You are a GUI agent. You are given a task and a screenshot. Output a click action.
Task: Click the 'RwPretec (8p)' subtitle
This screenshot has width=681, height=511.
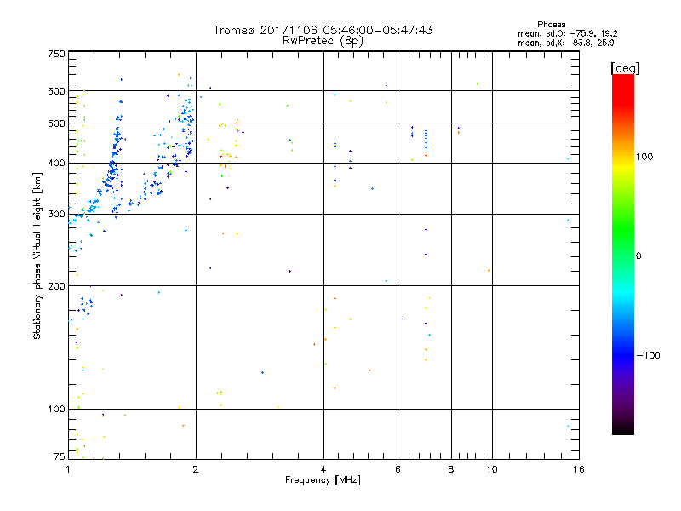(x=323, y=41)
